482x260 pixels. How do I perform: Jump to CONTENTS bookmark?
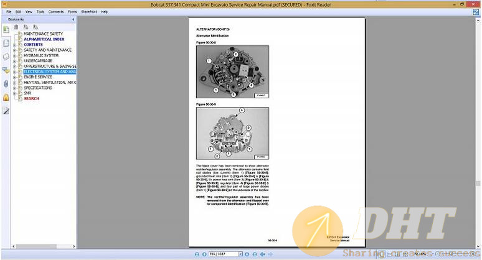pos(33,45)
